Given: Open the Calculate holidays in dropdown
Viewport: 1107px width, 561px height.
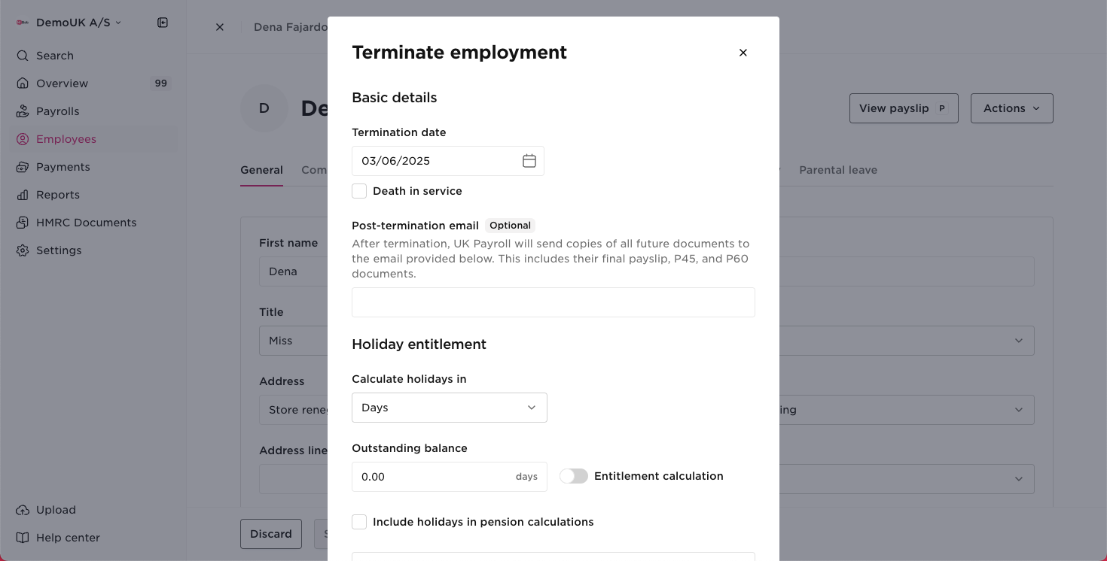Looking at the screenshot, I should [x=449, y=407].
